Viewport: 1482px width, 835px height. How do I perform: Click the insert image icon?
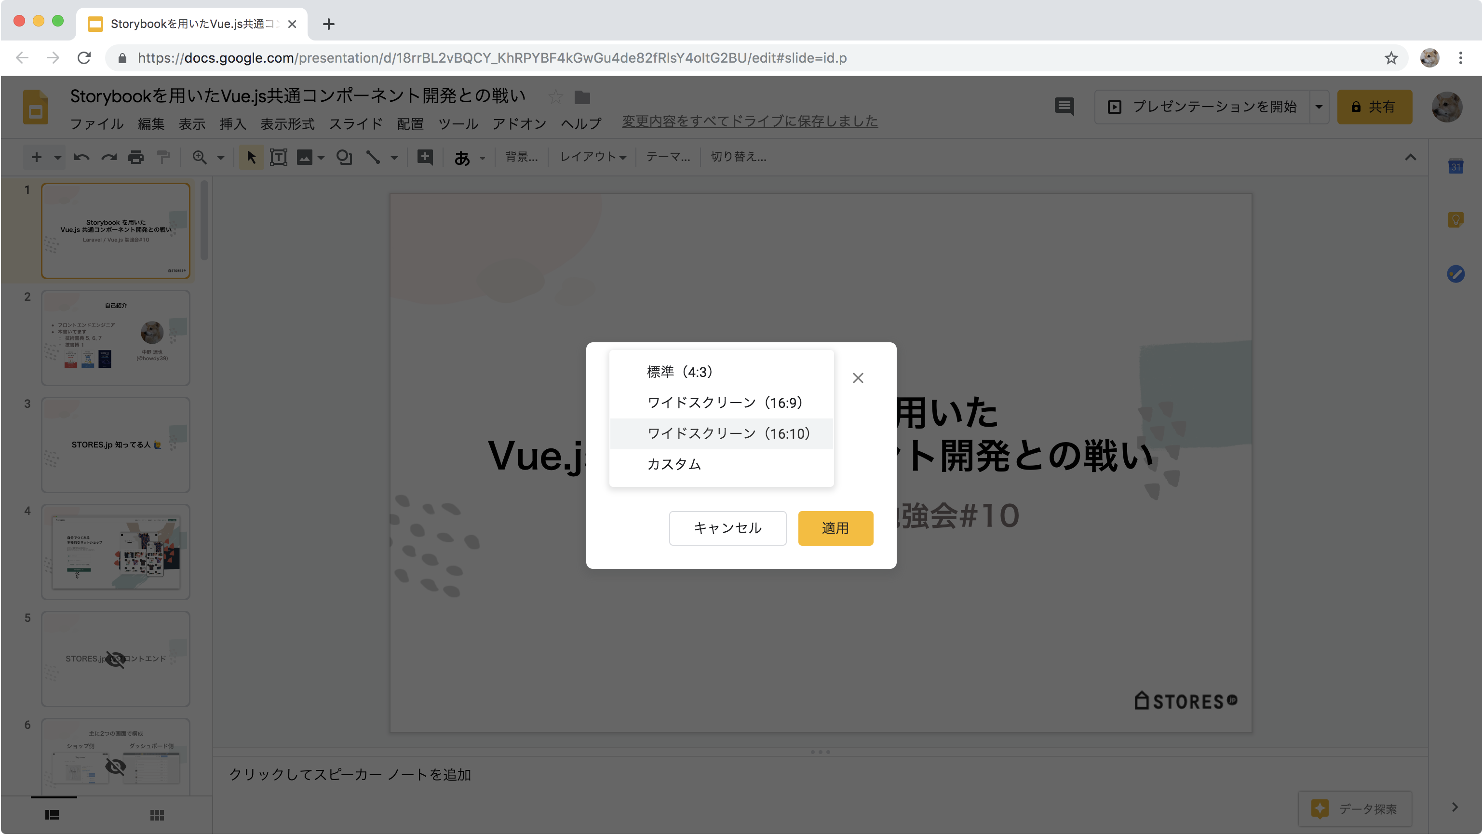tap(304, 157)
